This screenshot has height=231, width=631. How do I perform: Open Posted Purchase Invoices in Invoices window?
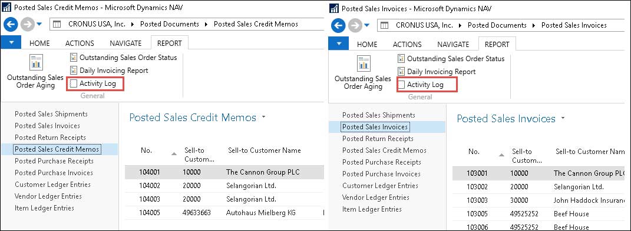click(x=382, y=174)
